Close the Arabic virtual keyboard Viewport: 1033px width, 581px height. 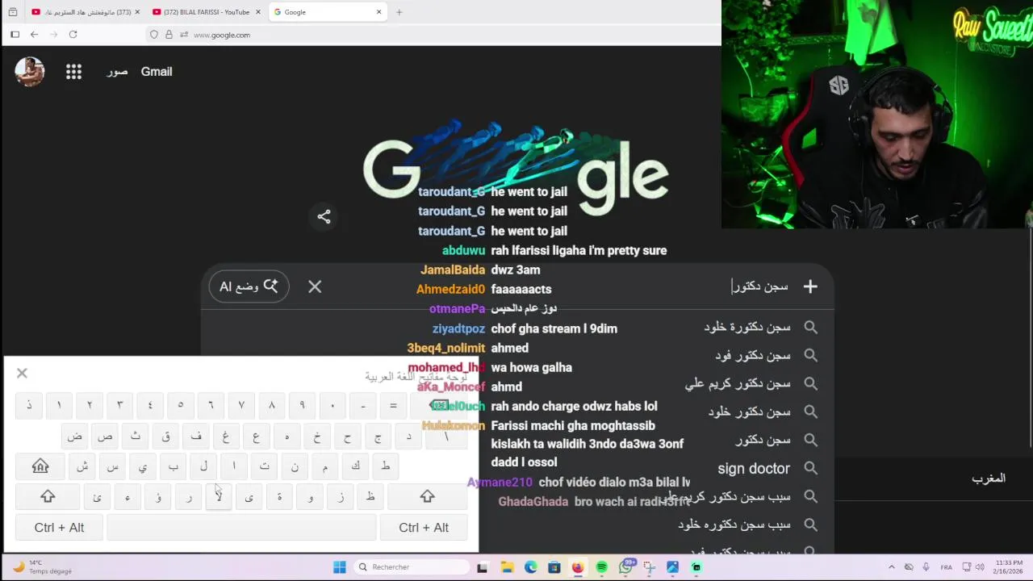tap(22, 373)
